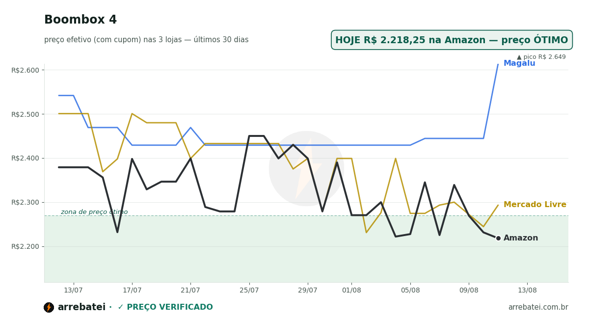This screenshot has width=589, height=319.
Task: Click the 17/07 x-axis date label
Action: (x=132, y=290)
